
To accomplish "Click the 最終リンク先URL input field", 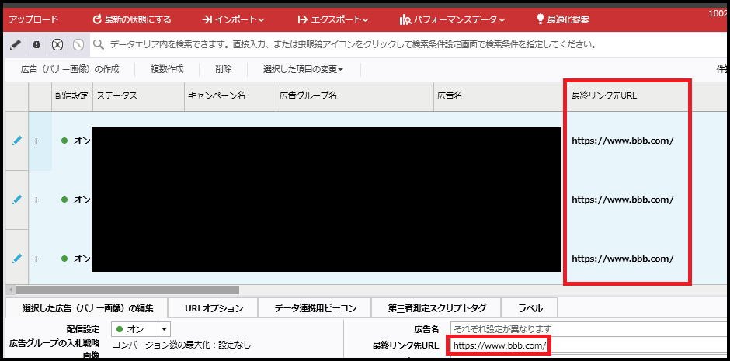I will point(590,345).
